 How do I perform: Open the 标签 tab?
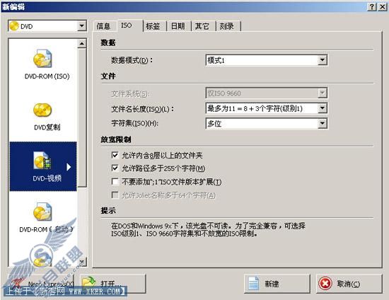(x=153, y=26)
